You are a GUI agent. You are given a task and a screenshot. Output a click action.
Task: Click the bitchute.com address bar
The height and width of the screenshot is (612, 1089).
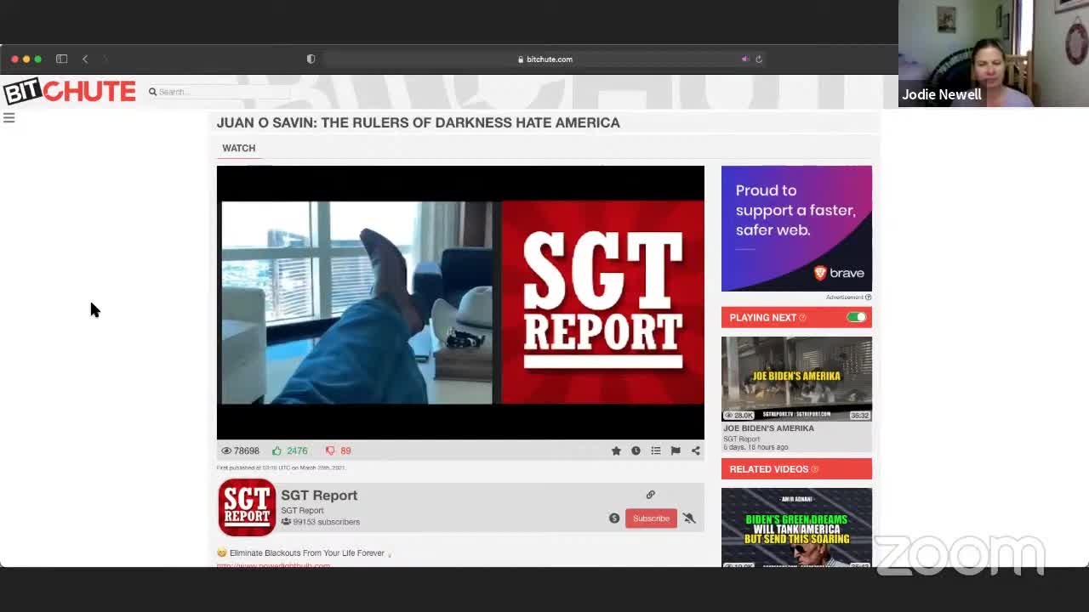(x=544, y=59)
